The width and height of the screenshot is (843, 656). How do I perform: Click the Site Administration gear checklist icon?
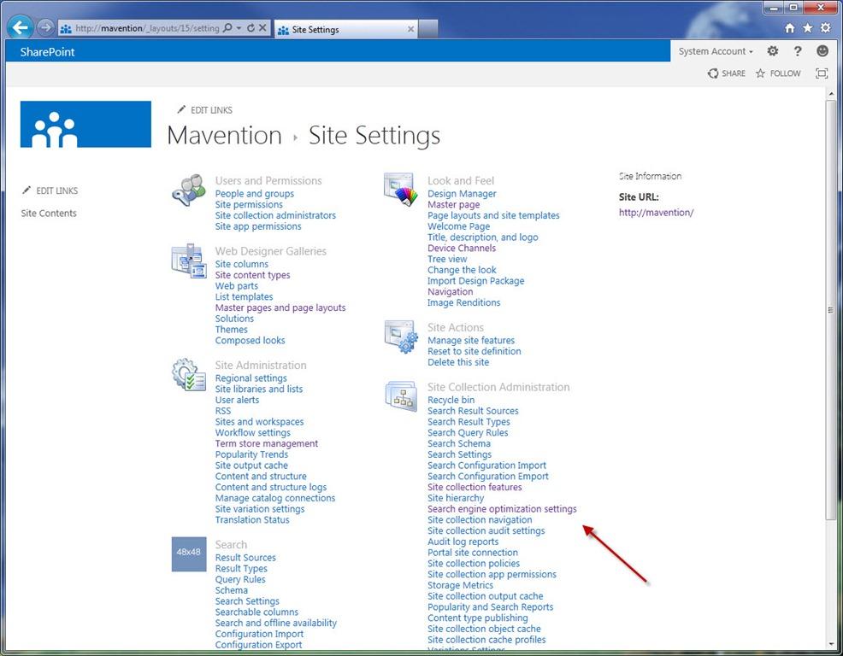[x=189, y=374]
